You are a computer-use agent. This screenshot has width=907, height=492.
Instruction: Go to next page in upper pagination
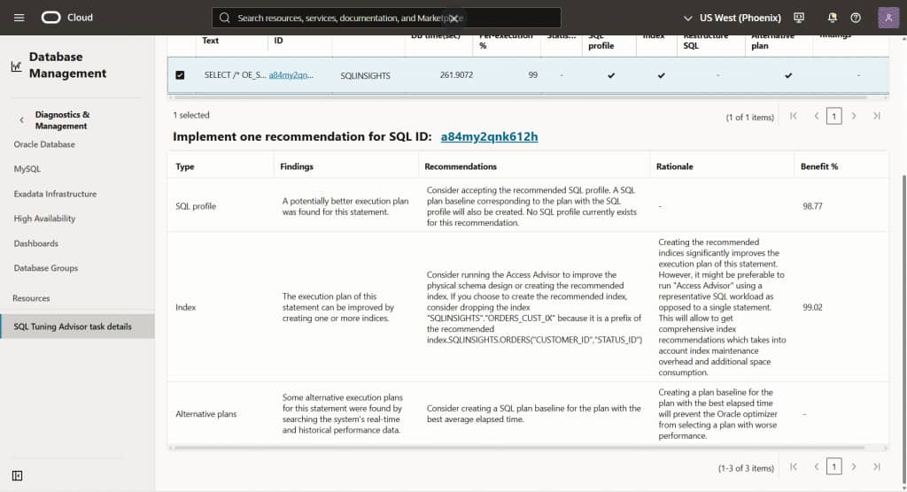pos(854,116)
